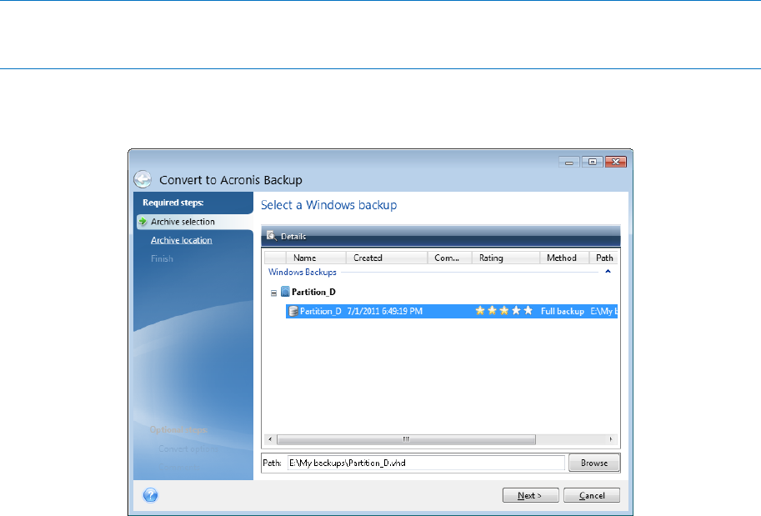Sort by the Com... column header
The image size is (761, 516).
point(449,258)
